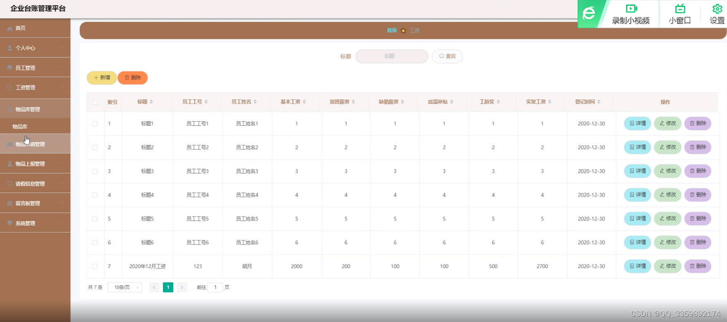Click the next page arrow button
Image resolution: width=727 pixels, height=322 pixels.
(x=182, y=287)
